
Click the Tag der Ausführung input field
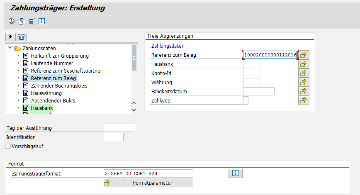(119, 128)
